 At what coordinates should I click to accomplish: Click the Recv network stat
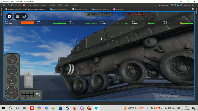point(143,23)
